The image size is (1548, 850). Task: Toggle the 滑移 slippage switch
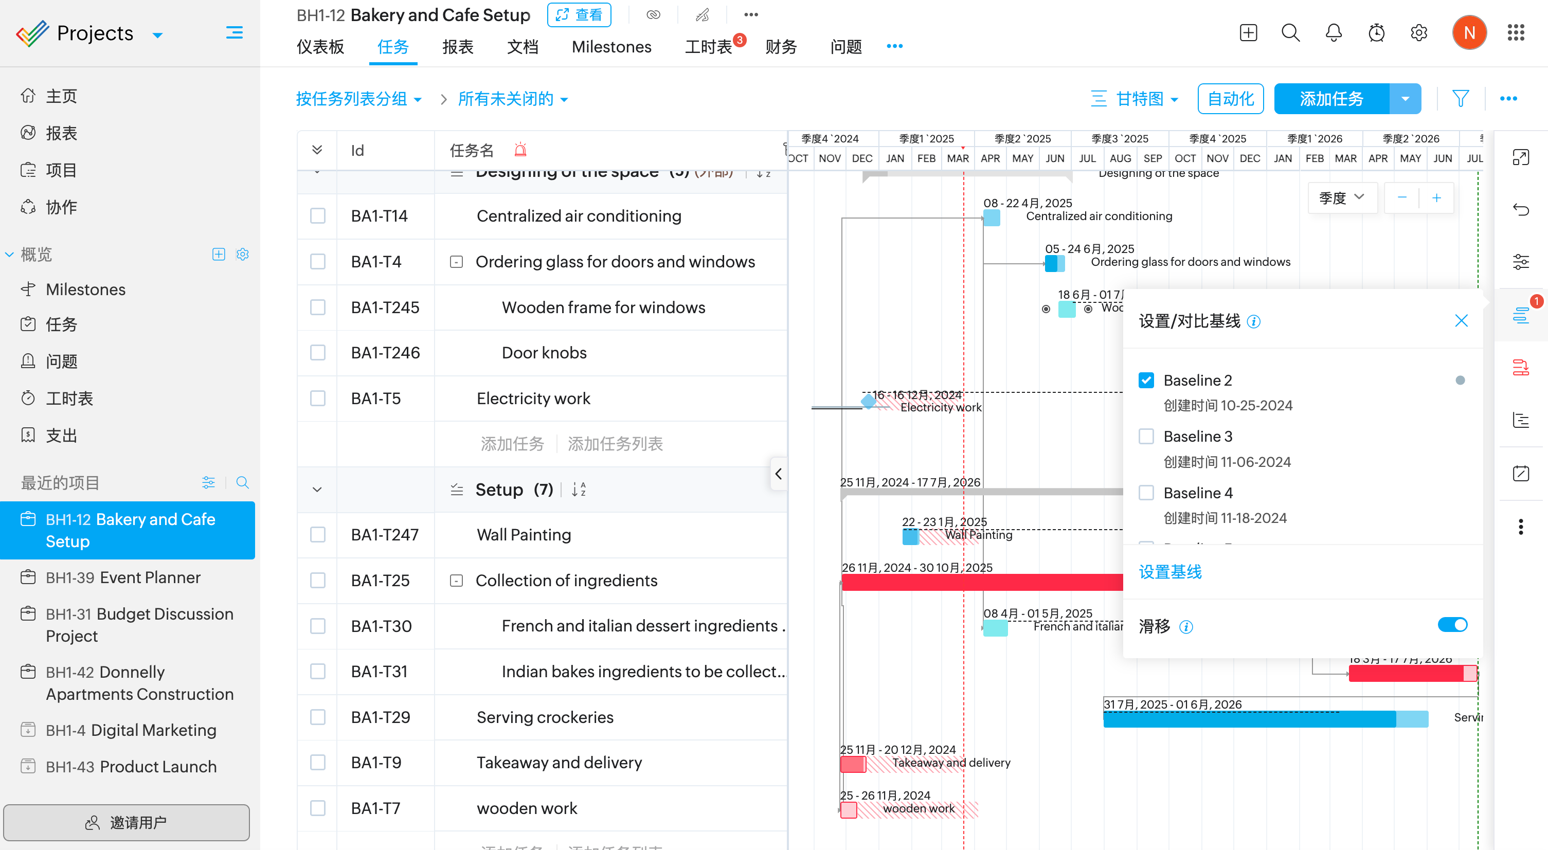(x=1452, y=625)
